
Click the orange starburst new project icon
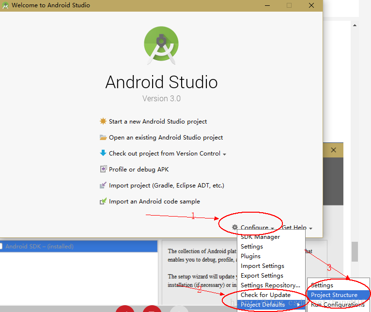[x=103, y=121]
